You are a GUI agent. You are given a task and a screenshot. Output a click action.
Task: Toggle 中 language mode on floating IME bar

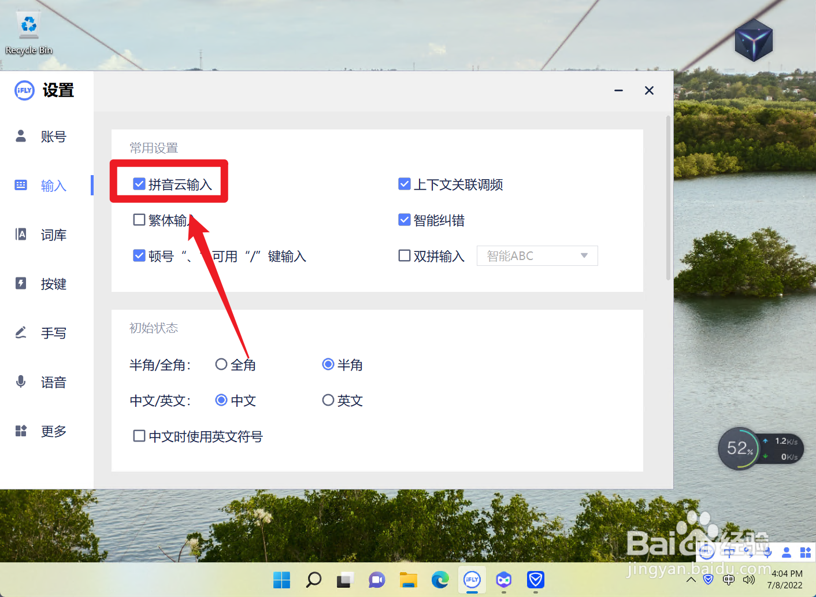pyautogui.click(x=729, y=552)
